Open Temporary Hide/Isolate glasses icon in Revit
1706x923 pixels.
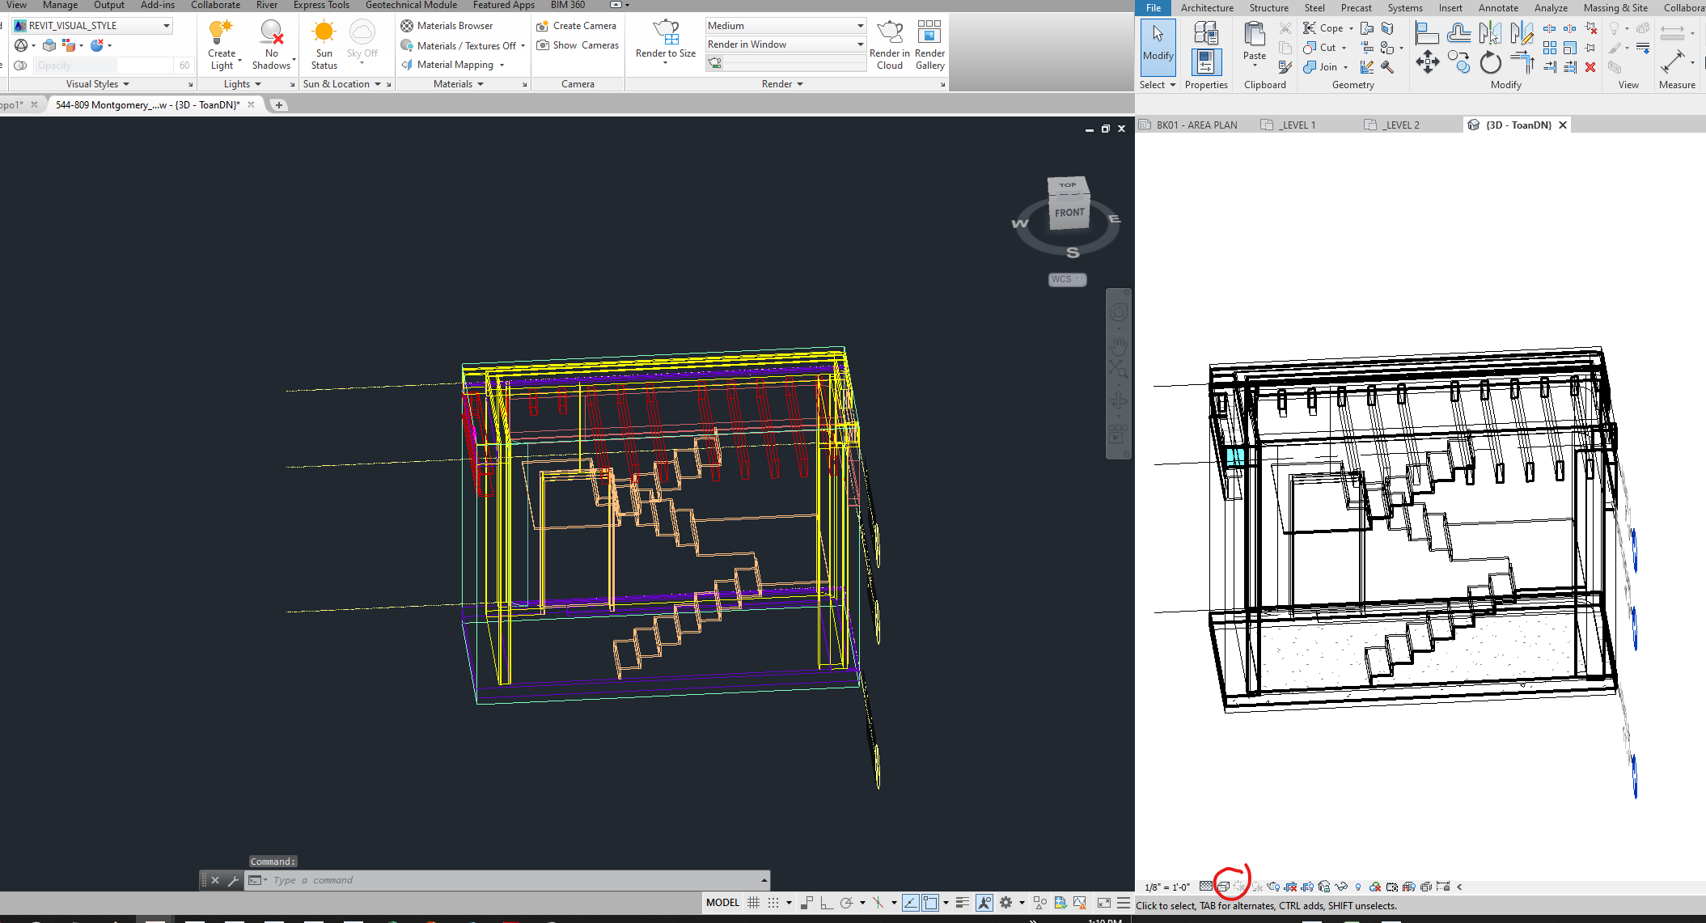tap(1341, 887)
